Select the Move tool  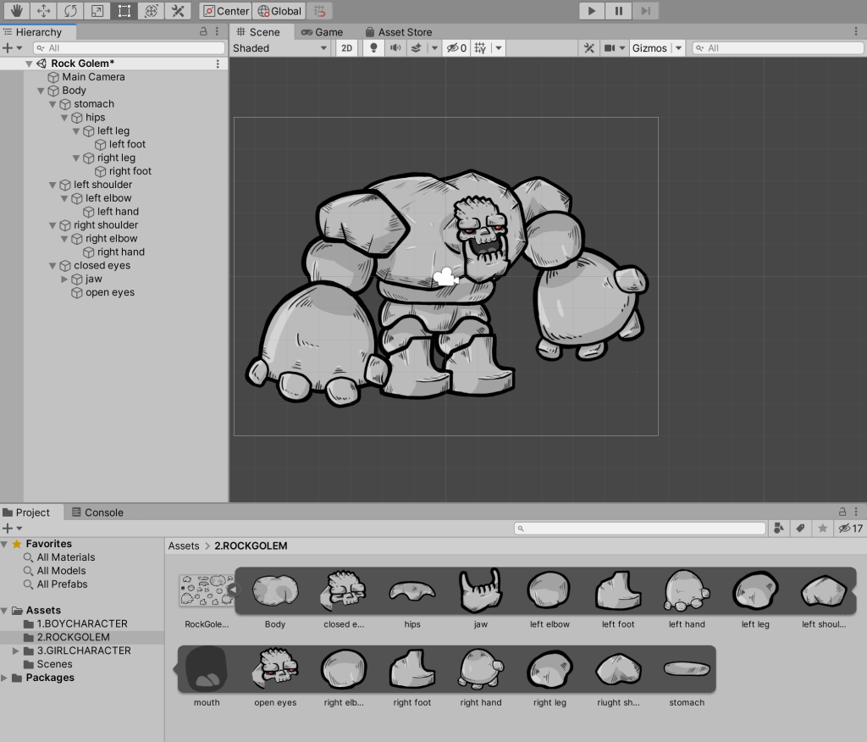(x=43, y=11)
